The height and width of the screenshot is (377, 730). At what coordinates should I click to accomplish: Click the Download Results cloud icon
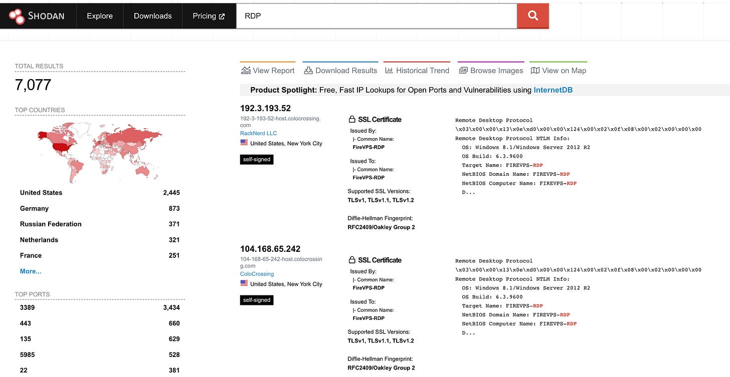[308, 71]
